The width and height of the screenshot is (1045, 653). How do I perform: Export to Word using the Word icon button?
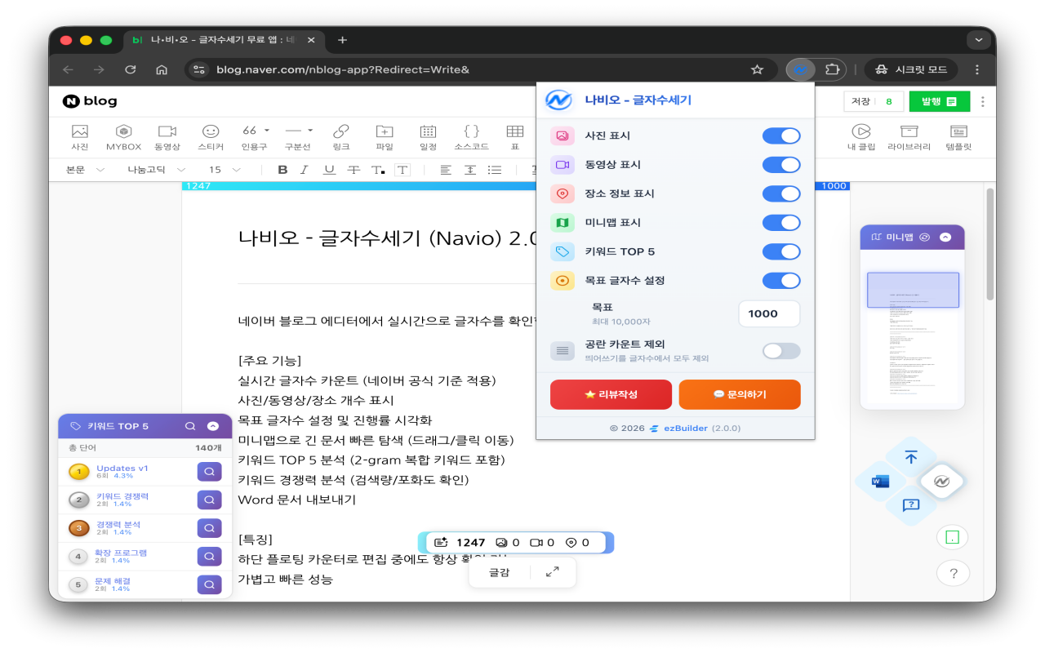click(880, 482)
